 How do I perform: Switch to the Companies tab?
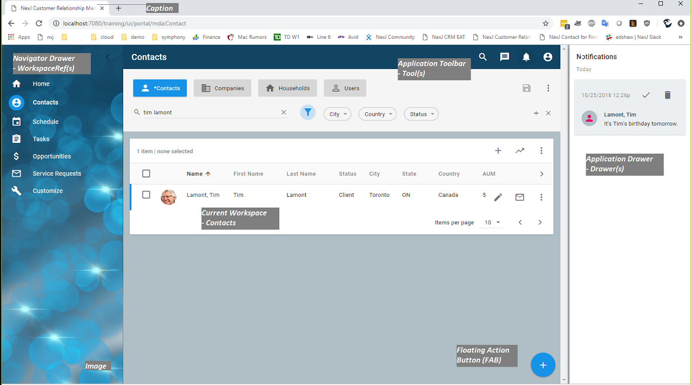(223, 88)
